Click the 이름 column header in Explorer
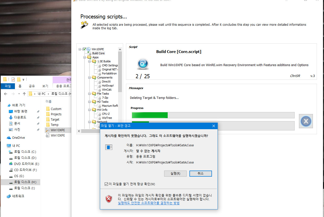 (x=48, y=101)
